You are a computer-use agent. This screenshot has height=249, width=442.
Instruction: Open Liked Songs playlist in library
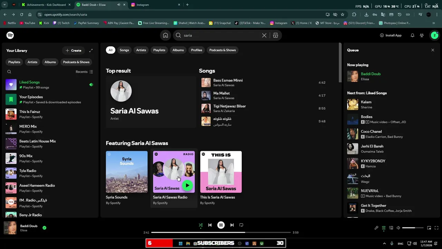(x=49, y=85)
